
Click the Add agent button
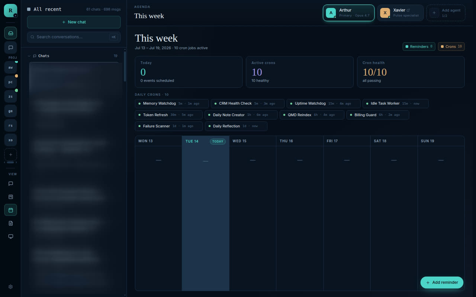pyautogui.click(x=446, y=13)
